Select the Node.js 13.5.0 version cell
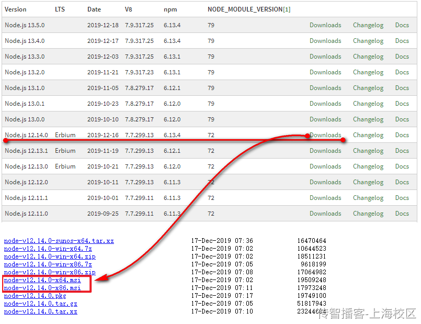421x324 pixels. pos(25,25)
